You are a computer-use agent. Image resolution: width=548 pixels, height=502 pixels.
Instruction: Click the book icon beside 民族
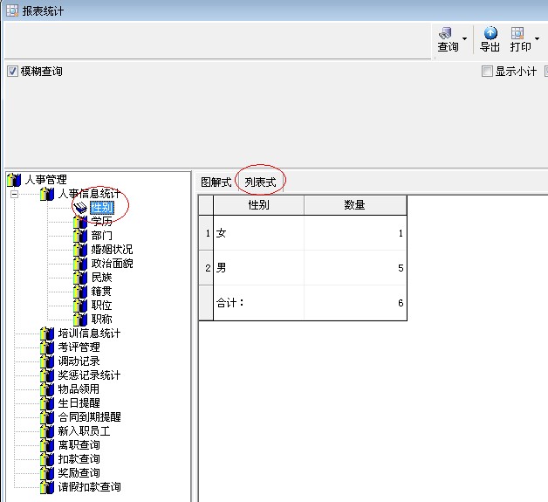pos(80,278)
